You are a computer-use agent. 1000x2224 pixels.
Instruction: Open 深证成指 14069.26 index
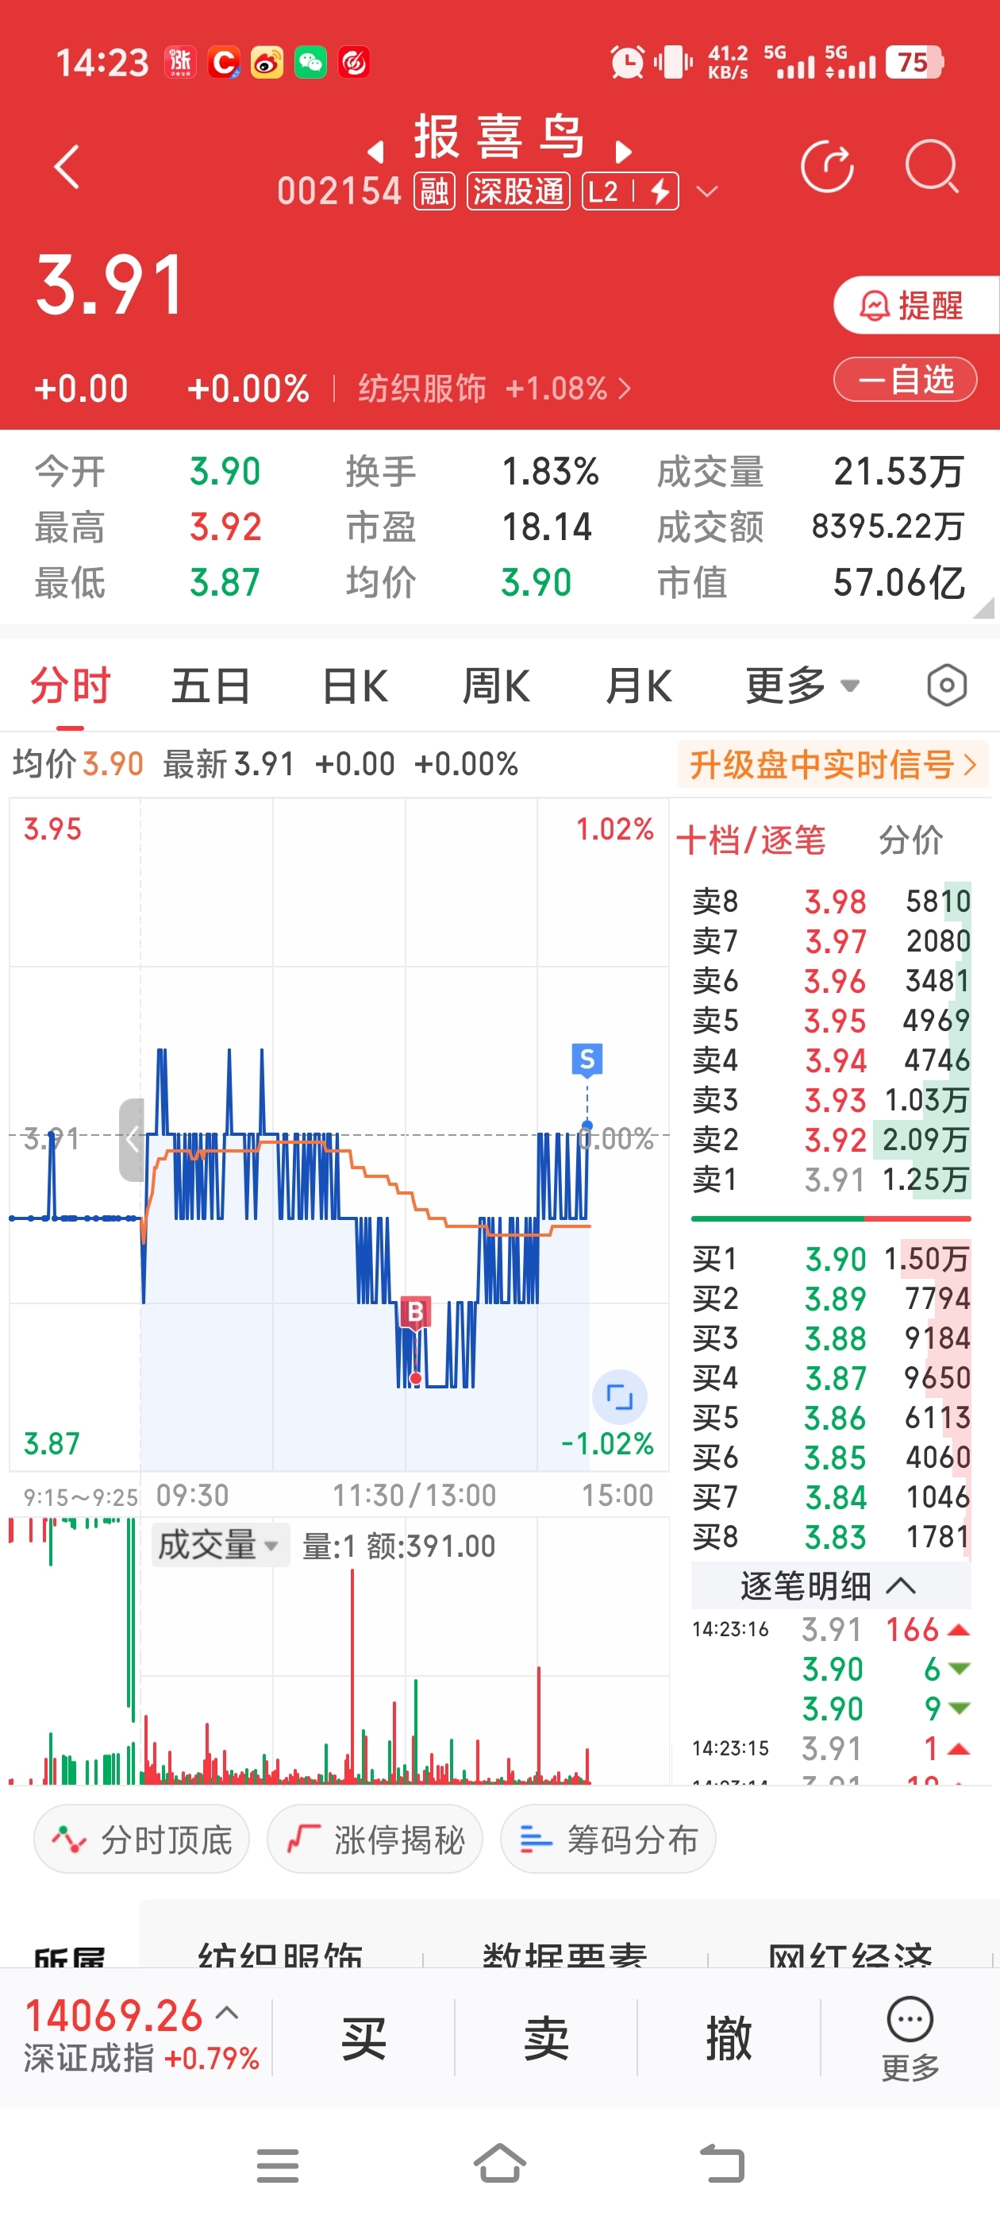click(141, 2037)
